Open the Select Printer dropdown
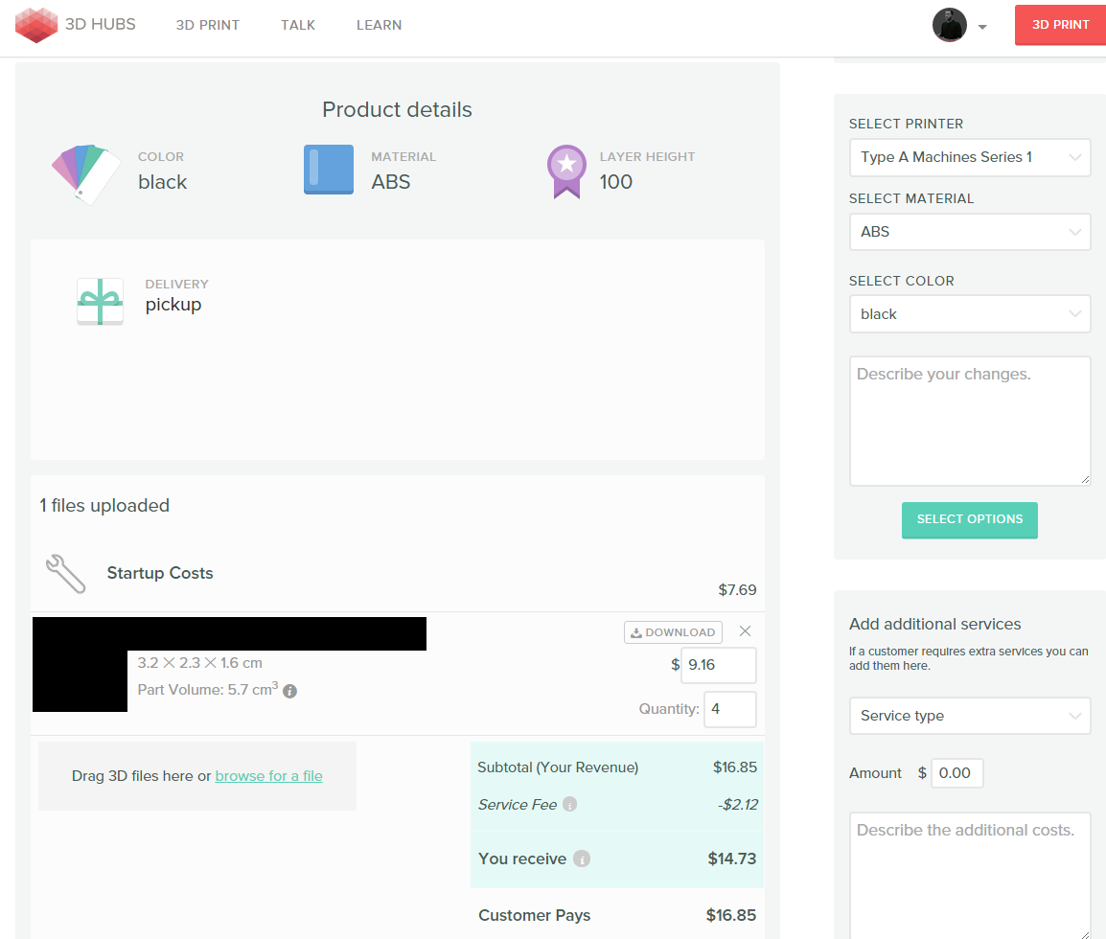The image size is (1106, 939). 969,157
